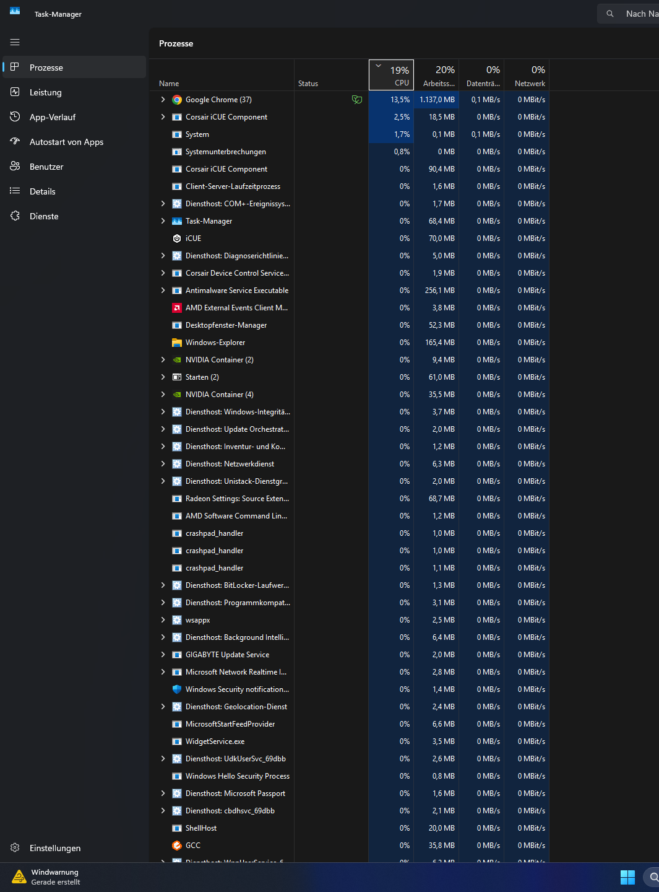Viewport: 659px width, 892px height.
Task: Select Radeon Settings: Source Extension row
Action: point(350,499)
